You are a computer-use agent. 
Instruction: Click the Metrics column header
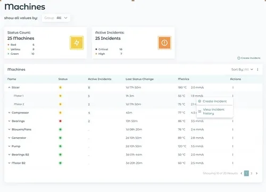click(x=184, y=79)
